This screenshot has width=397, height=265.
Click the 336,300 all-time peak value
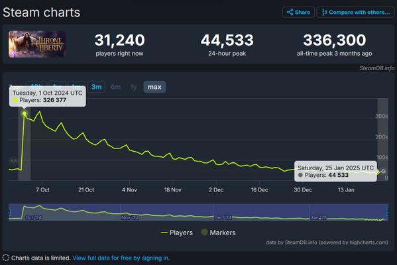pyautogui.click(x=335, y=40)
